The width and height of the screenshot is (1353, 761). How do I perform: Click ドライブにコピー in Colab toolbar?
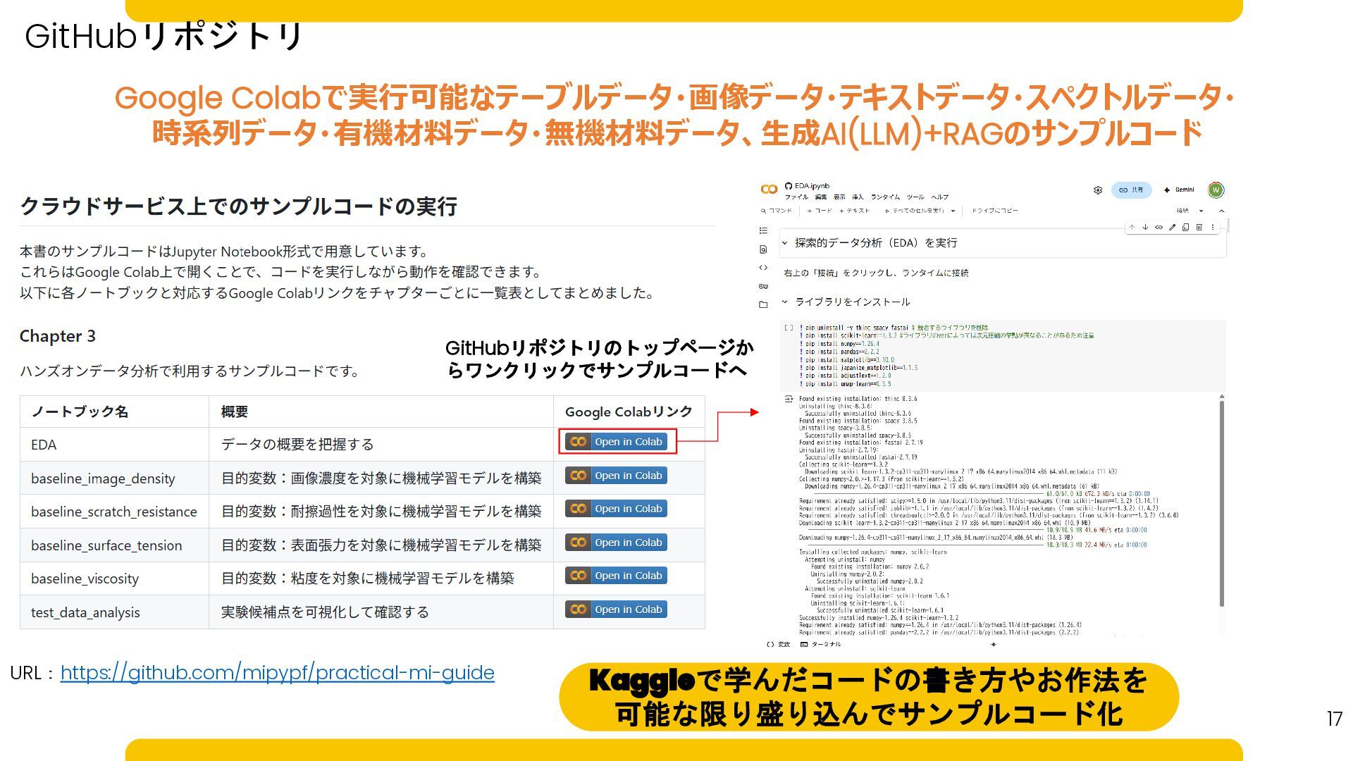[994, 211]
